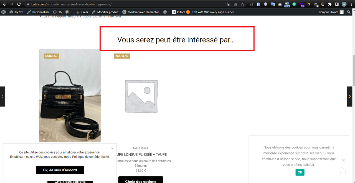Screen dimensions: 355x183
Task: Click Modifier avec Elementor
Action: [x=141, y=12]
